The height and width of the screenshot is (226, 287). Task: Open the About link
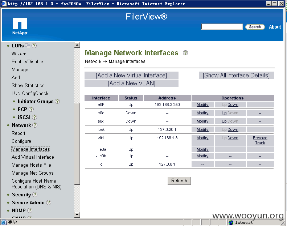click(x=275, y=27)
